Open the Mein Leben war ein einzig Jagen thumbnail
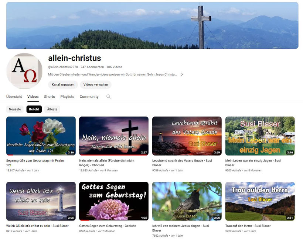The width and height of the screenshot is (303, 240). point(260,136)
